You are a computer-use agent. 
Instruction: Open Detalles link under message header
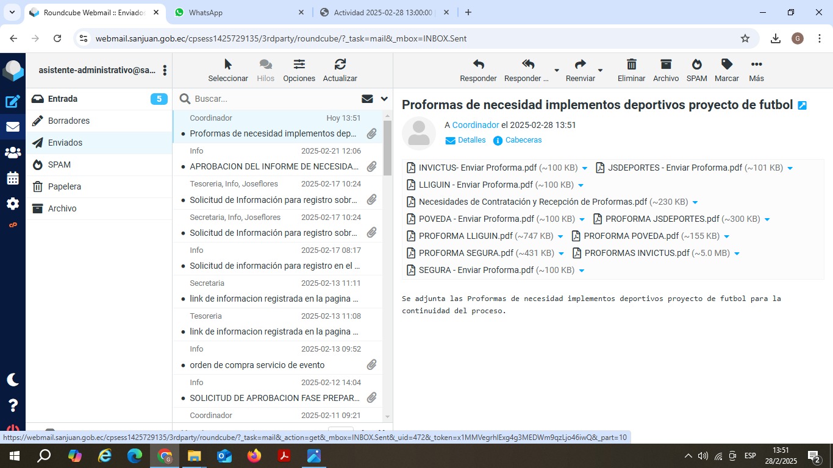471,140
